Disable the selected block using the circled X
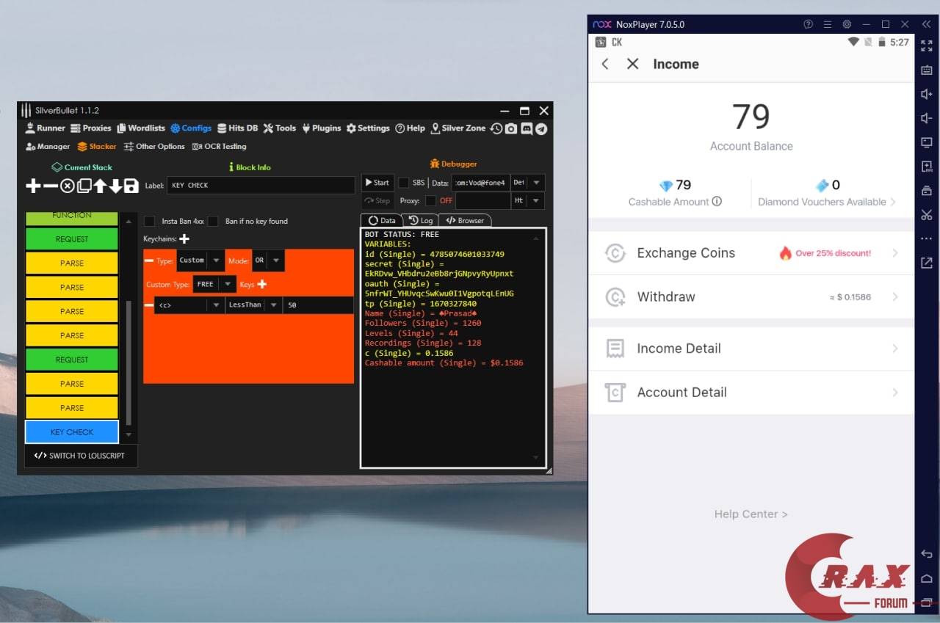This screenshot has height=623, width=940. coord(68,186)
